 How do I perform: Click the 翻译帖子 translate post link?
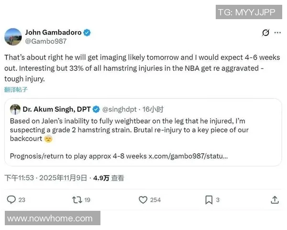tap(16, 89)
